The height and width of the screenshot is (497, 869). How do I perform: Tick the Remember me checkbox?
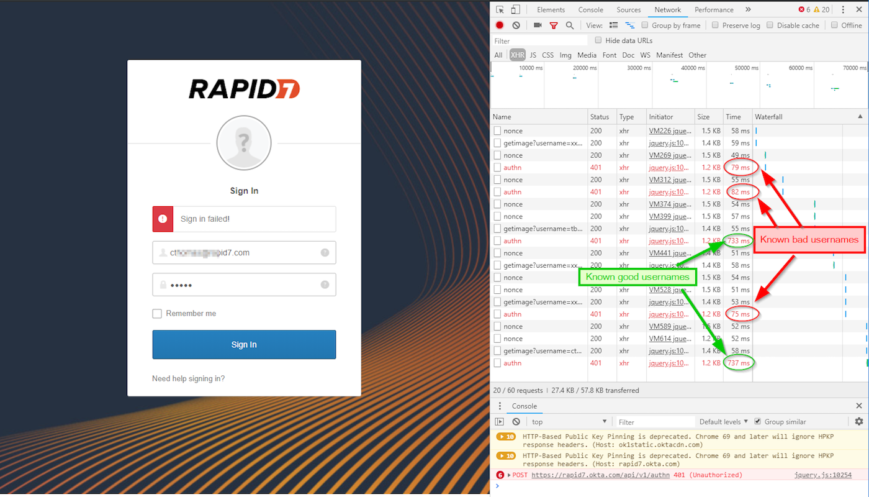coord(157,314)
